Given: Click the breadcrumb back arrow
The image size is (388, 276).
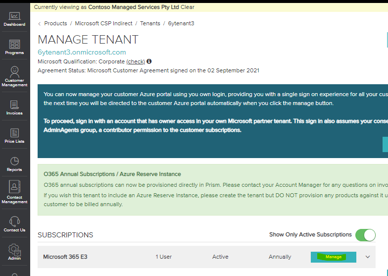Looking at the screenshot, I should coord(40,24).
